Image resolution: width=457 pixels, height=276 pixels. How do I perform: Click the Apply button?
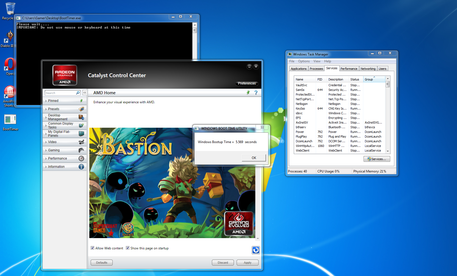point(248,263)
